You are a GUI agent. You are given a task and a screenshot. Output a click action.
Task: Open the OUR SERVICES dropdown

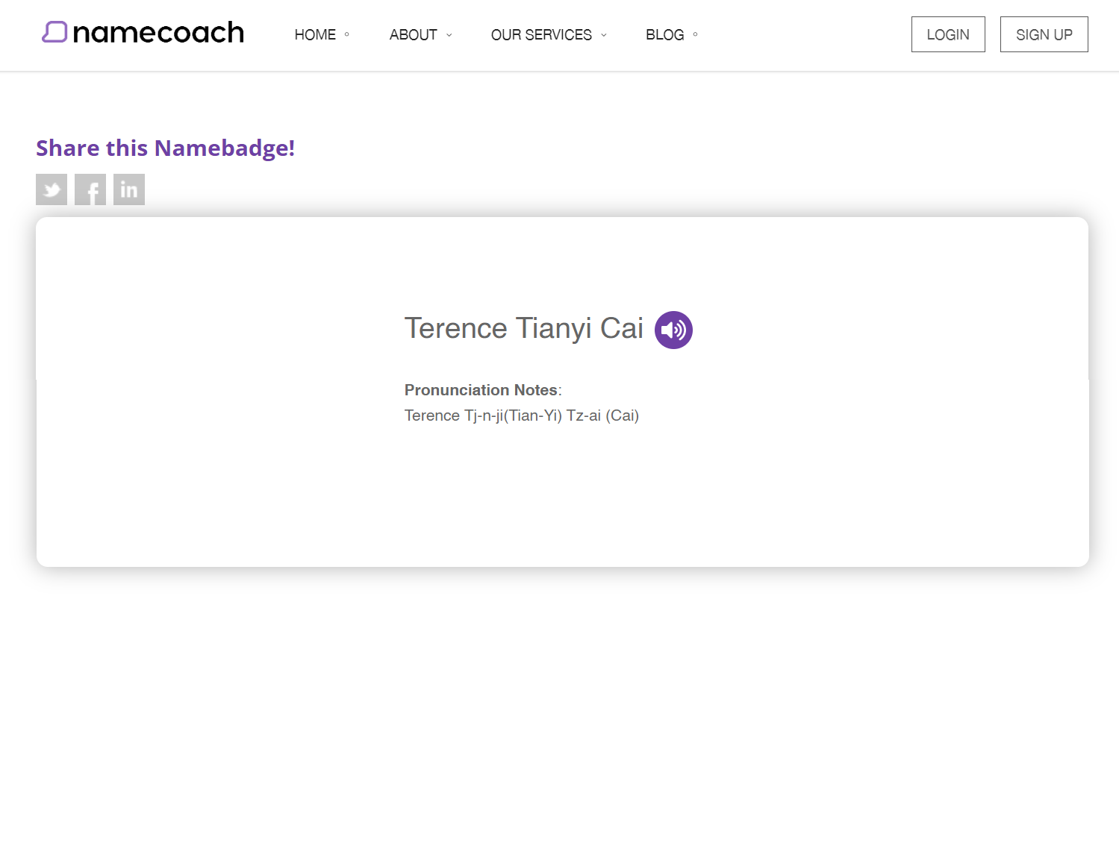[541, 34]
